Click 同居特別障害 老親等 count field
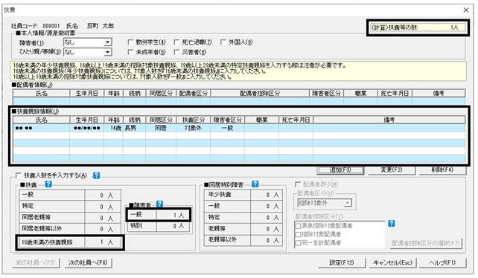The width and height of the screenshot is (478, 278). (267, 229)
